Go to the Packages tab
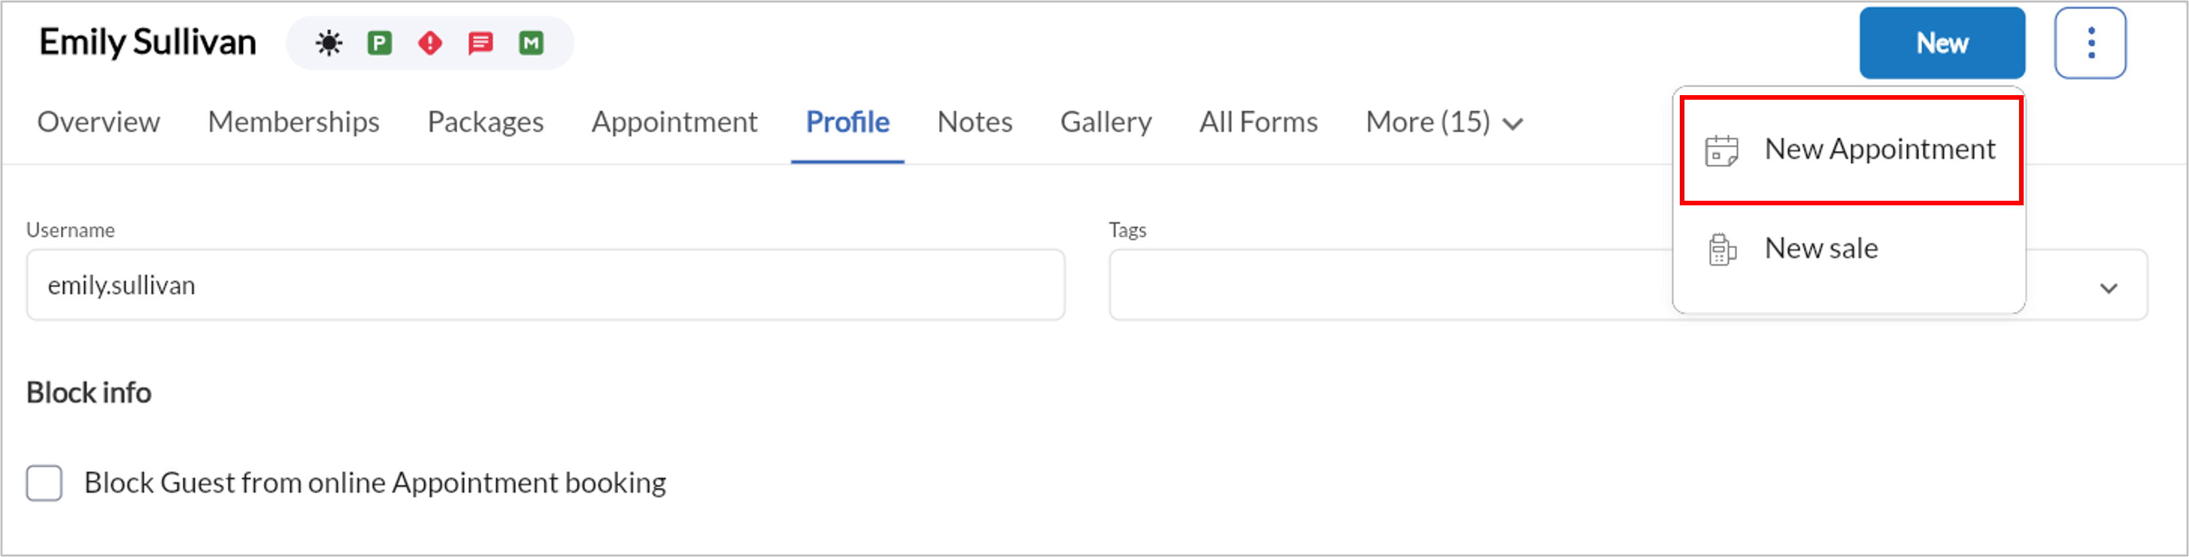This screenshot has height=557, width=2189. (x=485, y=122)
